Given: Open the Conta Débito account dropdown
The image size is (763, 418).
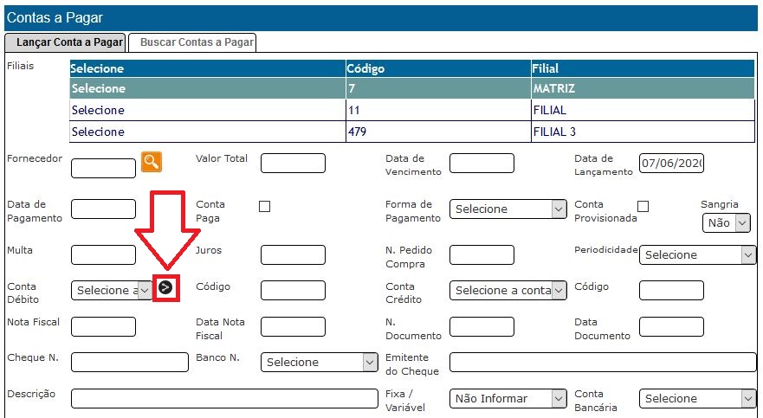Looking at the screenshot, I should (112, 290).
